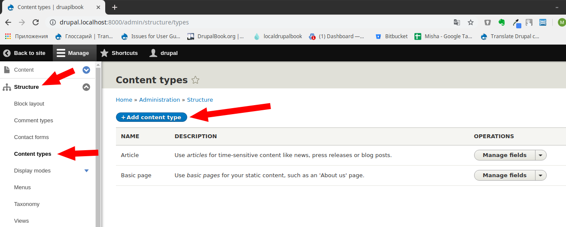Open Menus in the sidebar
Image resolution: width=566 pixels, height=227 pixels.
pyautogui.click(x=22, y=187)
